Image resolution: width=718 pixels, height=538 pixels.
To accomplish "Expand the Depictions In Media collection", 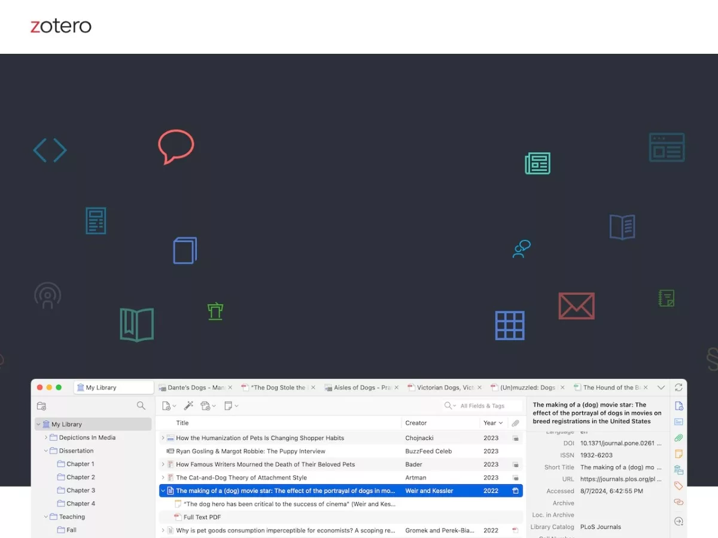I will click(x=46, y=438).
